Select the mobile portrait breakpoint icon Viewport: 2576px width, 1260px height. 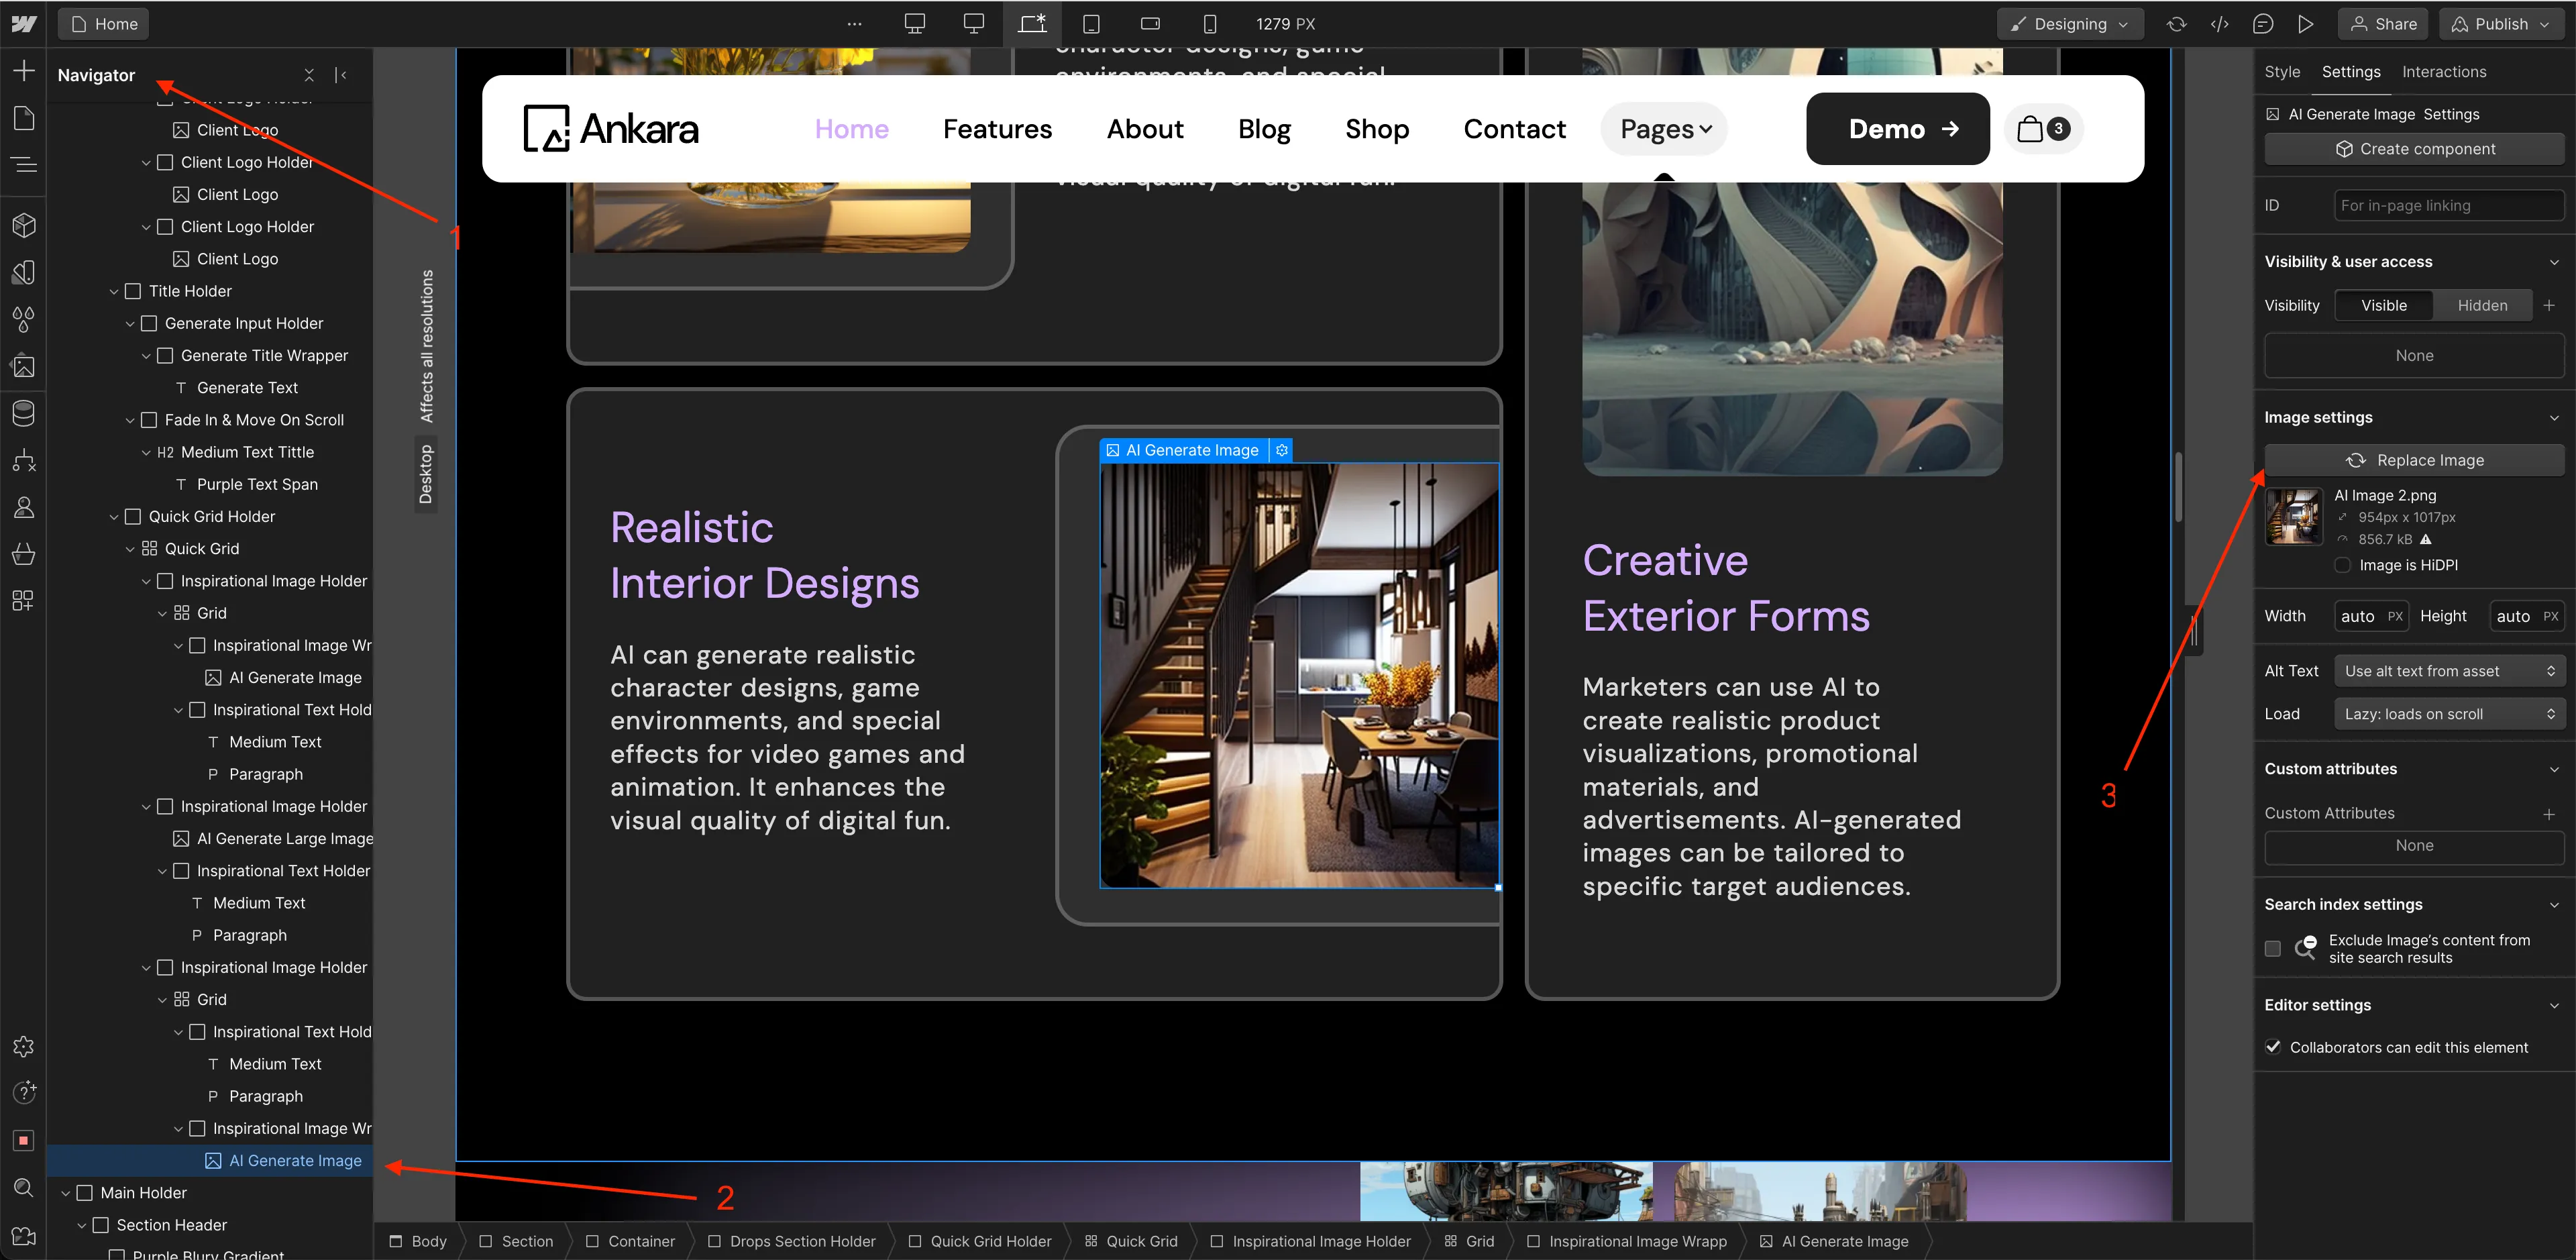pos(1209,24)
